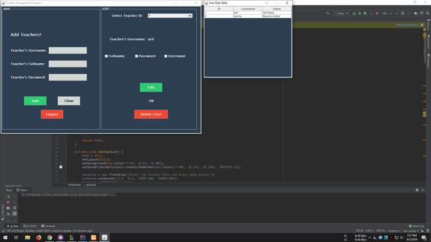The height and width of the screenshot is (242, 431).
Task: Click the Build project hammer icon
Action: [328, 13]
